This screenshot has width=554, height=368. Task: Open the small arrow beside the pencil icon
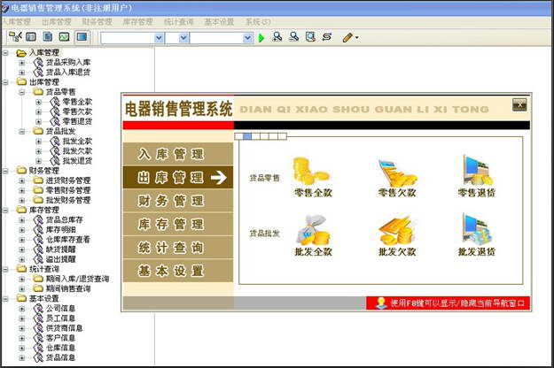357,38
